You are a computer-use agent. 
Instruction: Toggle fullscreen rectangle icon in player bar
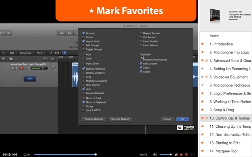pos(193,155)
